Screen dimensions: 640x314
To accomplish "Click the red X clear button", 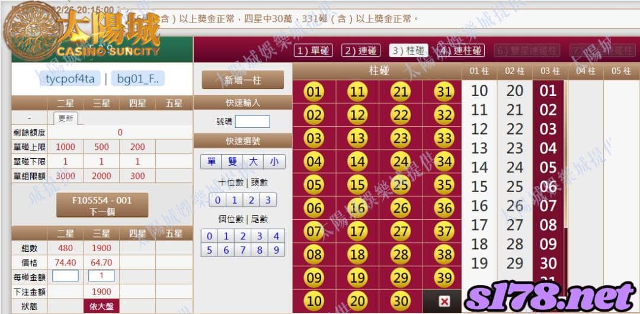I will (x=444, y=302).
